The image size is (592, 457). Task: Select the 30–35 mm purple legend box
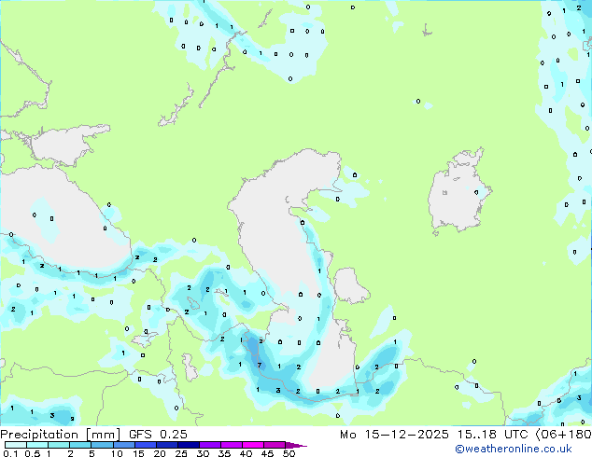210,445
